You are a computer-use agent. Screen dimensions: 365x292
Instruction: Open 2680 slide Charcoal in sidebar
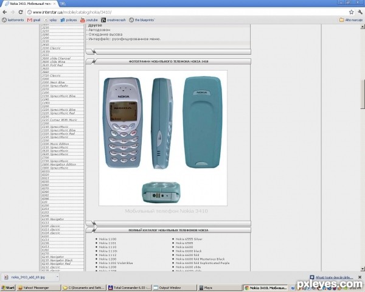point(56,58)
